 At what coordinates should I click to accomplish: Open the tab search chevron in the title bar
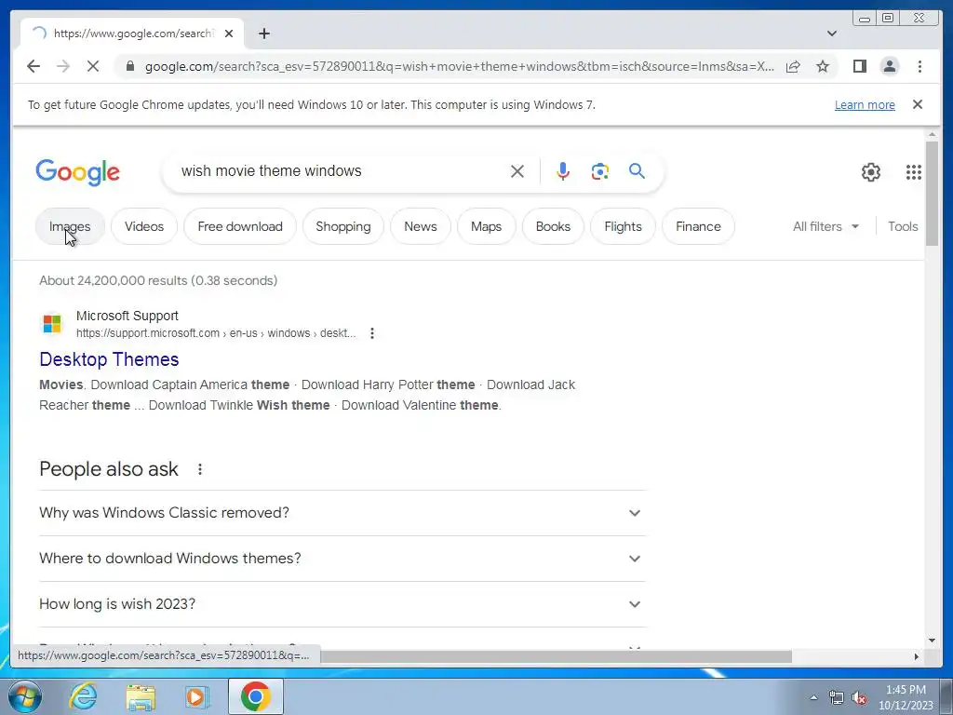[x=831, y=34]
